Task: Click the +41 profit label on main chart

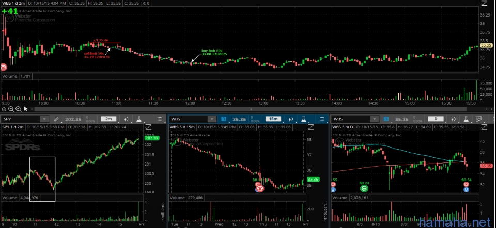Action: coord(9,11)
